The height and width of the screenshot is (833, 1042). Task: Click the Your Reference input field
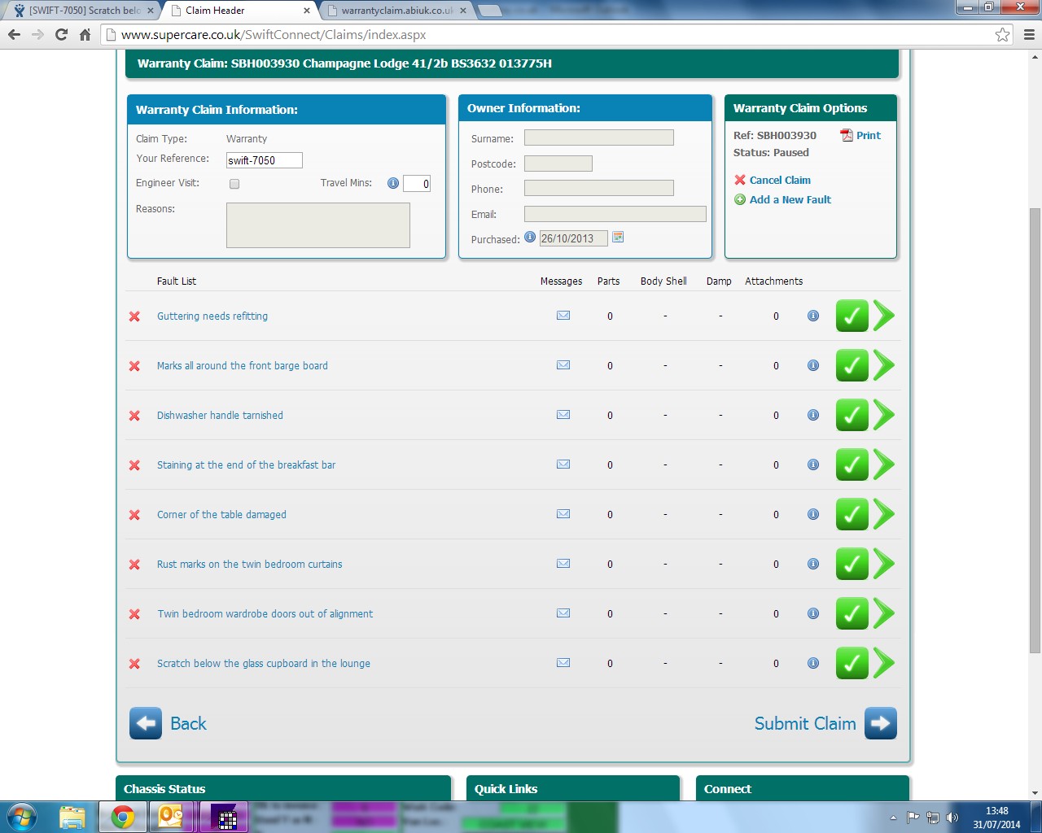pos(265,160)
